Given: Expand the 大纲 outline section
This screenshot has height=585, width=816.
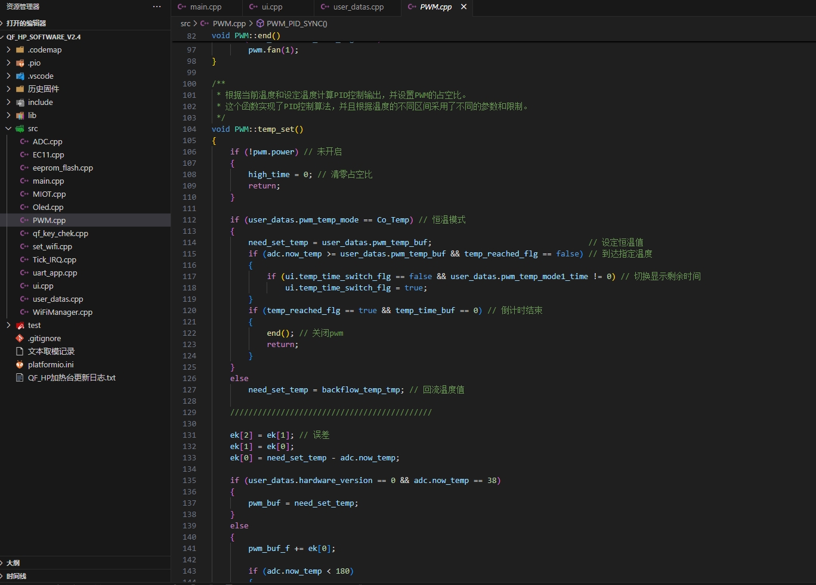Looking at the screenshot, I should [13, 563].
